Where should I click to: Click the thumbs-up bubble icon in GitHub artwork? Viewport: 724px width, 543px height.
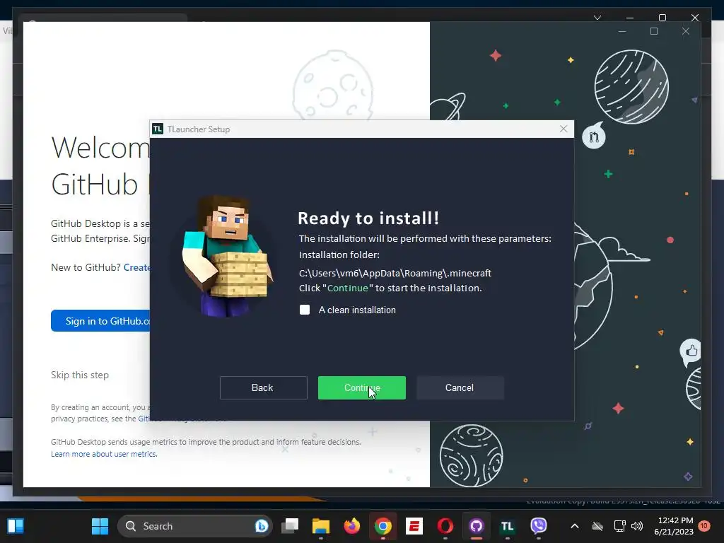click(x=690, y=352)
